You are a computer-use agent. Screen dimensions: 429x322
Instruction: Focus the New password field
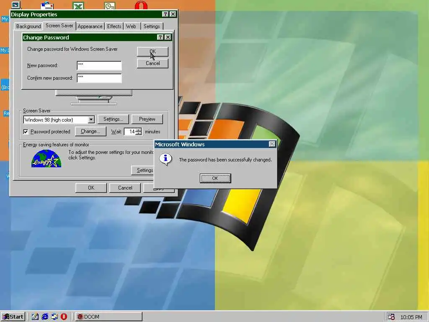click(x=99, y=66)
